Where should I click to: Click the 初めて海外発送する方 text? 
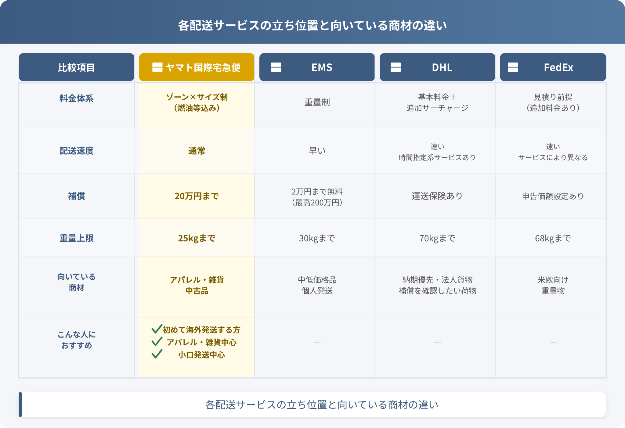[x=201, y=330]
